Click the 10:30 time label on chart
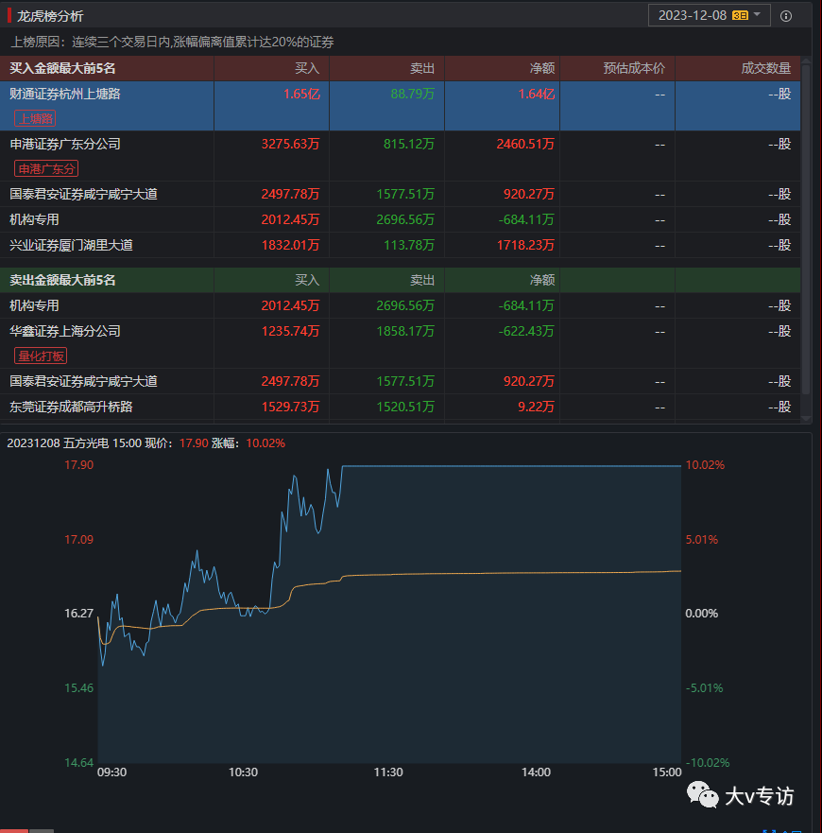Viewport: 822px width, 833px height. [x=243, y=772]
